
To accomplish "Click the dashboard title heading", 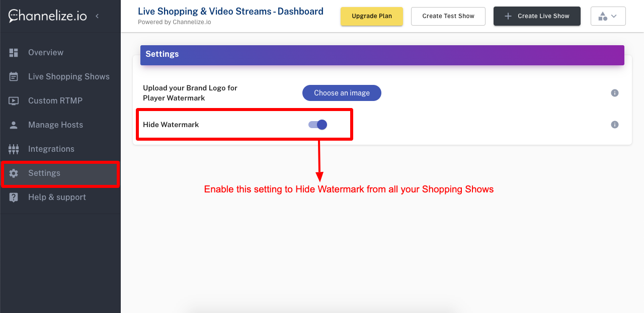I will coord(230,11).
